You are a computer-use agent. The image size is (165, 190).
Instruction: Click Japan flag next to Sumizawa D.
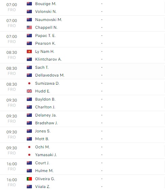[29, 83]
